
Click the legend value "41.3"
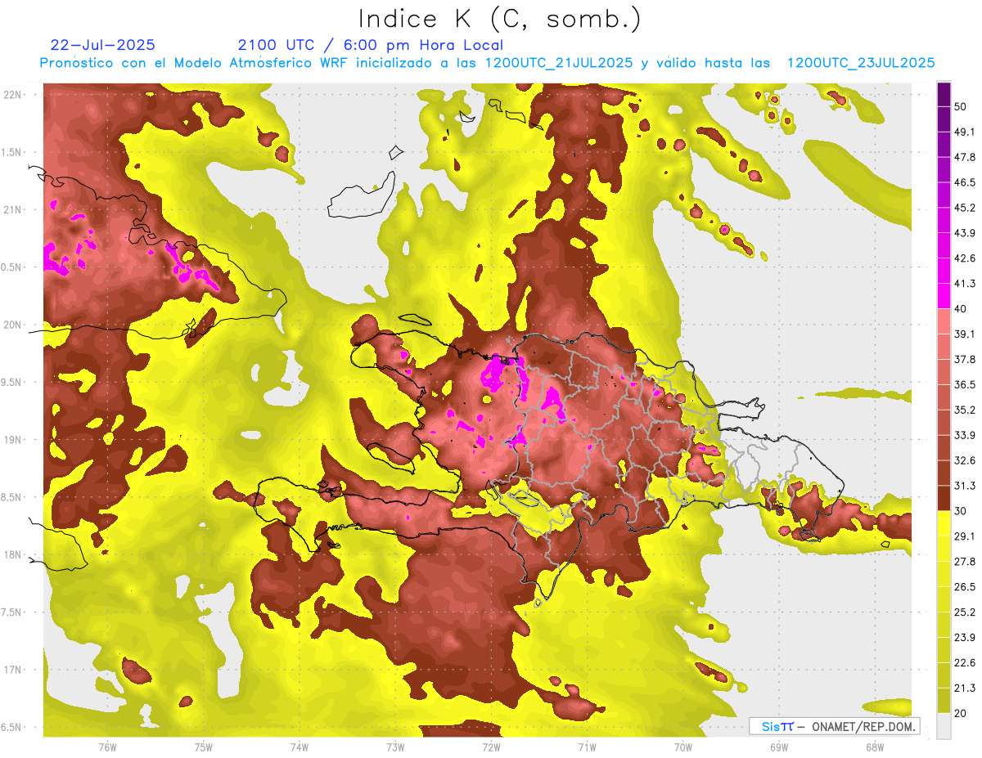tap(965, 284)
